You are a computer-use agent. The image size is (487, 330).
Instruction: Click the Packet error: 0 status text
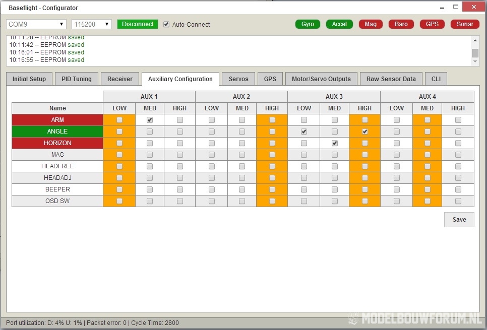point(106,323)
